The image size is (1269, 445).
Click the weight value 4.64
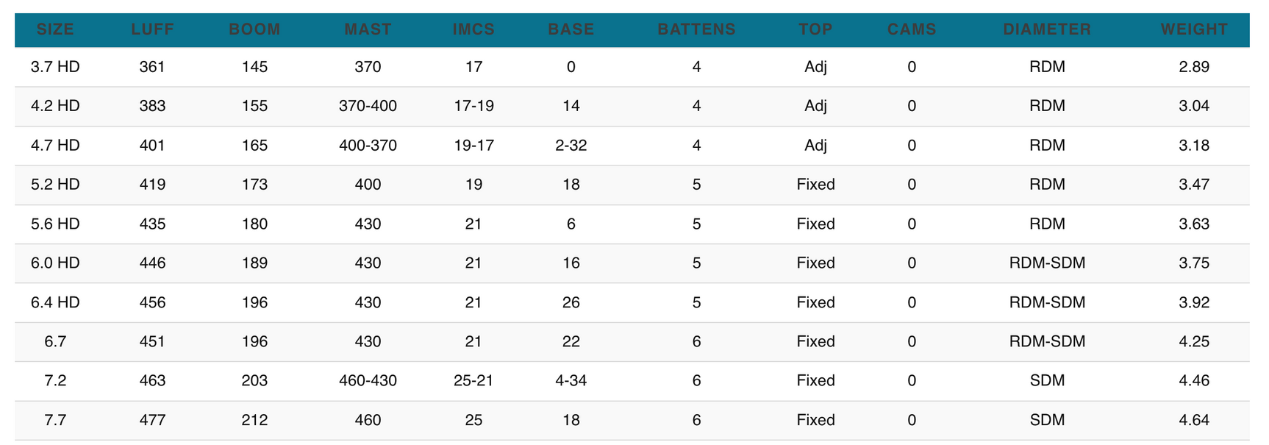(x=1194, y=420)
